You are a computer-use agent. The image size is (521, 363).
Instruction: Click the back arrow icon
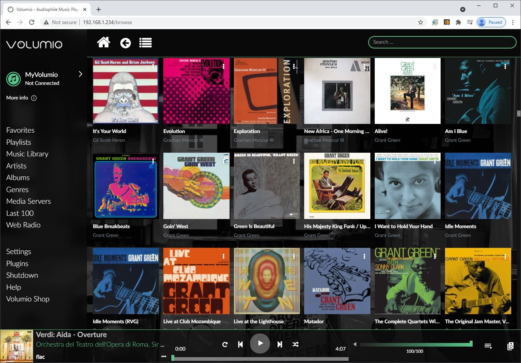[x=126, y=43]
